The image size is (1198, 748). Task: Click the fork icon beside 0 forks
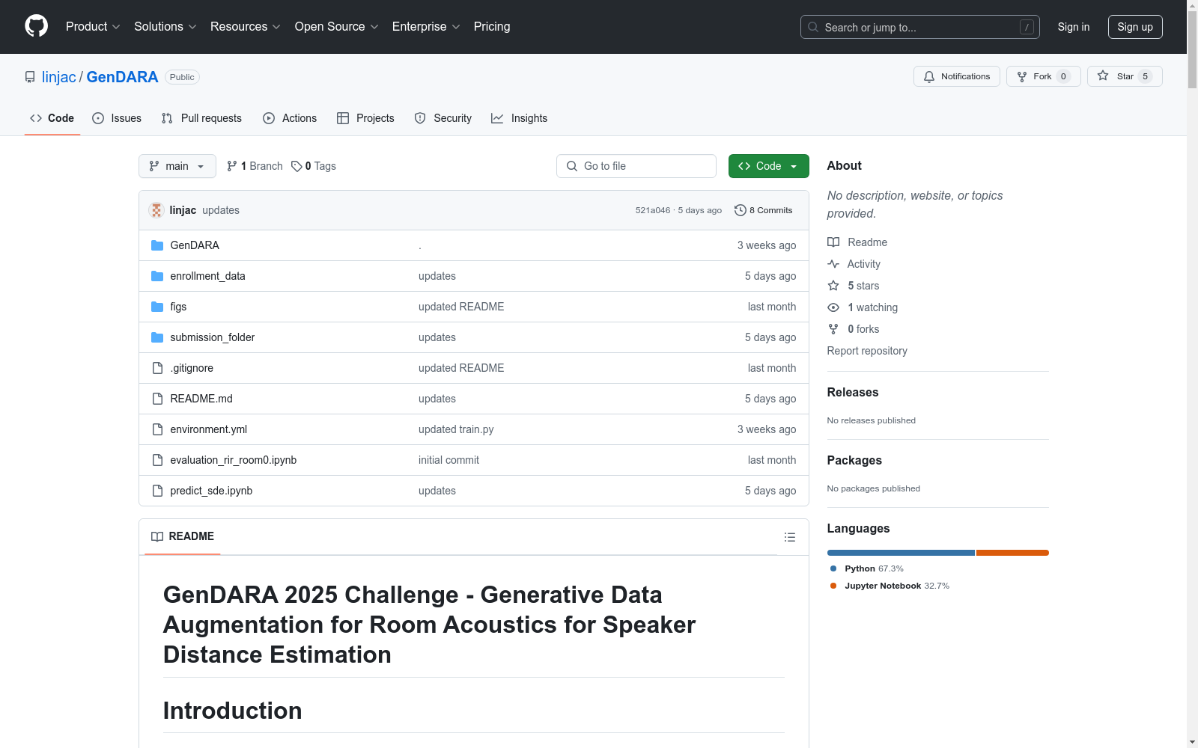pos(833,329)
